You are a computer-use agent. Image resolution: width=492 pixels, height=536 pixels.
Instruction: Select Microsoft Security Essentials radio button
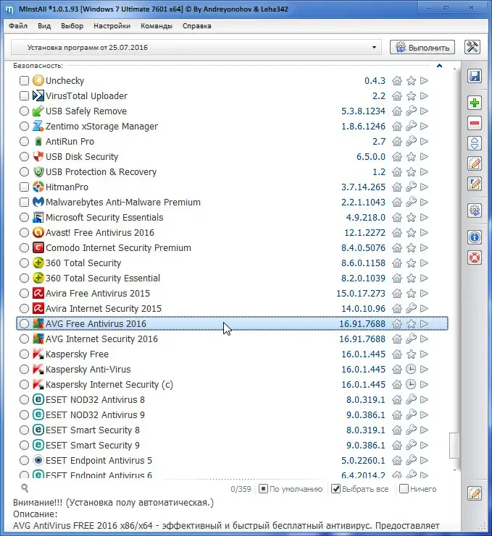tap(24, 218)
